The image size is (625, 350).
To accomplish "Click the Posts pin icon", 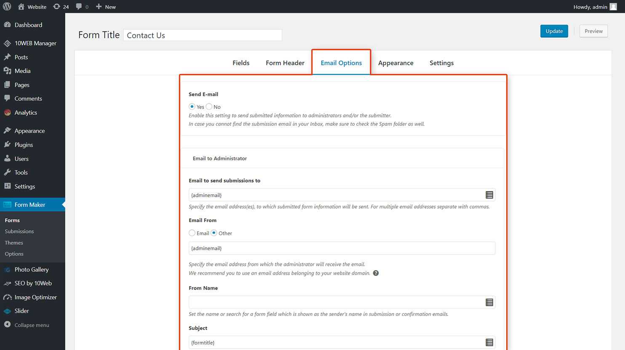I will pyautogui.click(x=7, y=57).
